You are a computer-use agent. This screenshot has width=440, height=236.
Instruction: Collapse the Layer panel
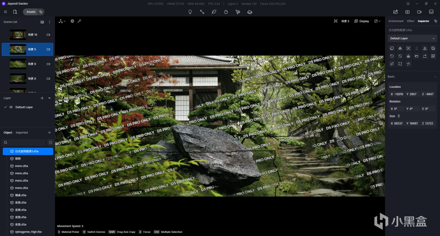point(49,98)
